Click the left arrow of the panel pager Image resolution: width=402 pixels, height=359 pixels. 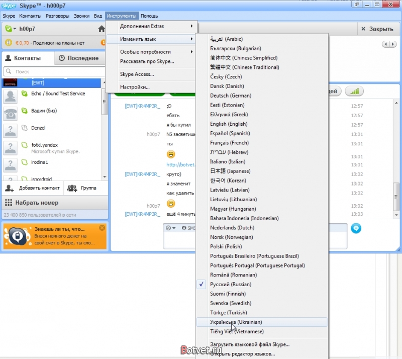pos(386,44)
